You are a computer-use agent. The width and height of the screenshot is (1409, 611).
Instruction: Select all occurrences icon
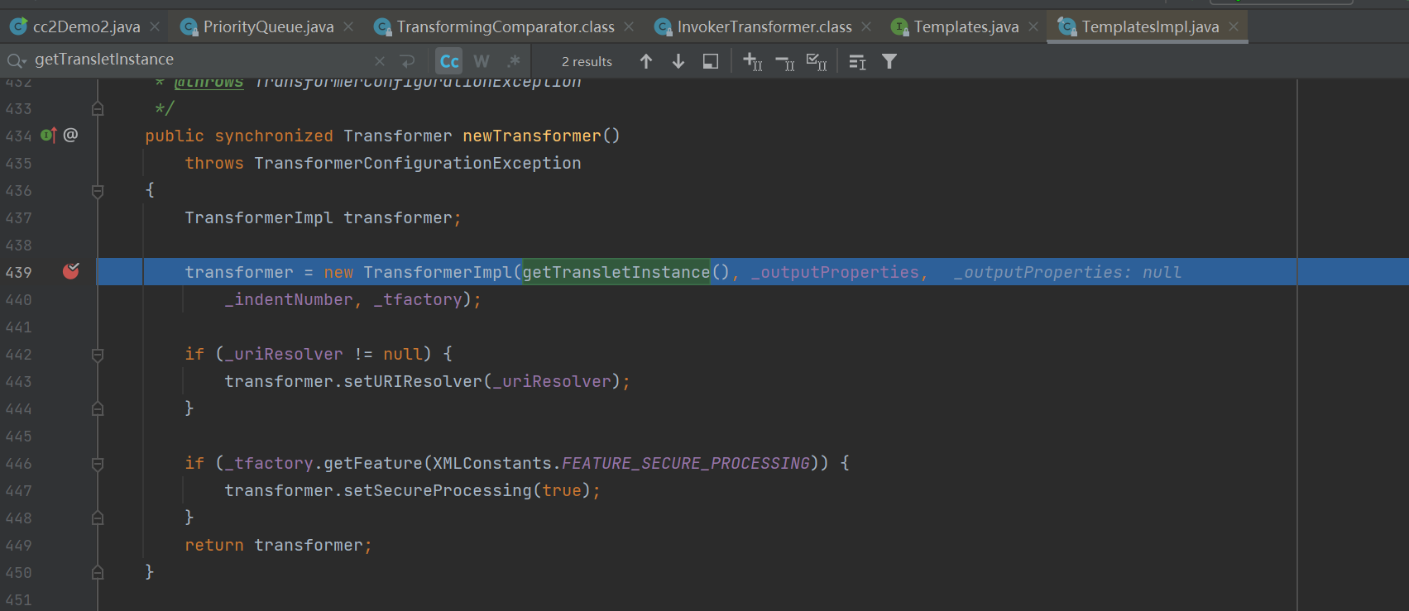point(817,61)
